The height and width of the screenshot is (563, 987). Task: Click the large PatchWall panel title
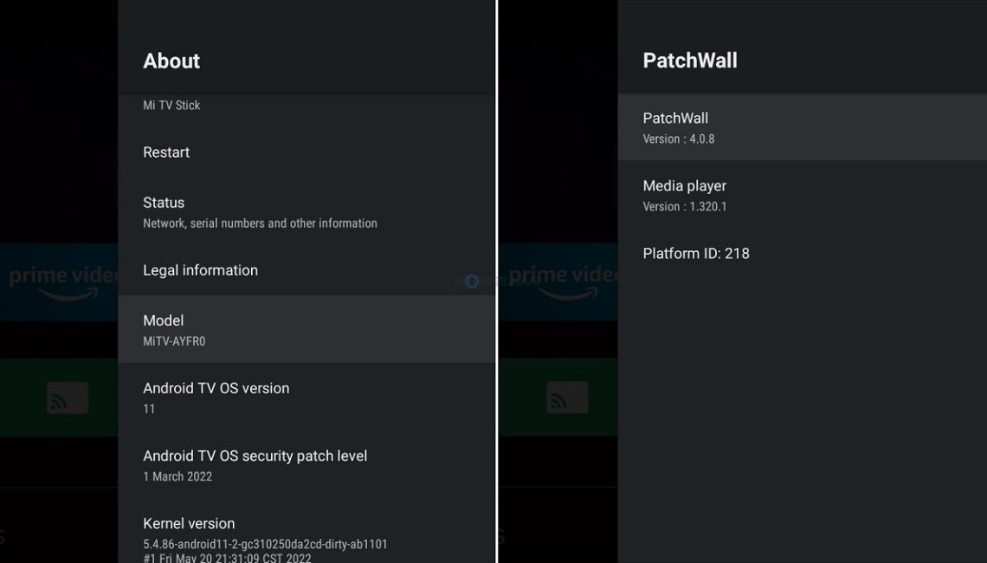pyautogui.click(x=690, y=61)
